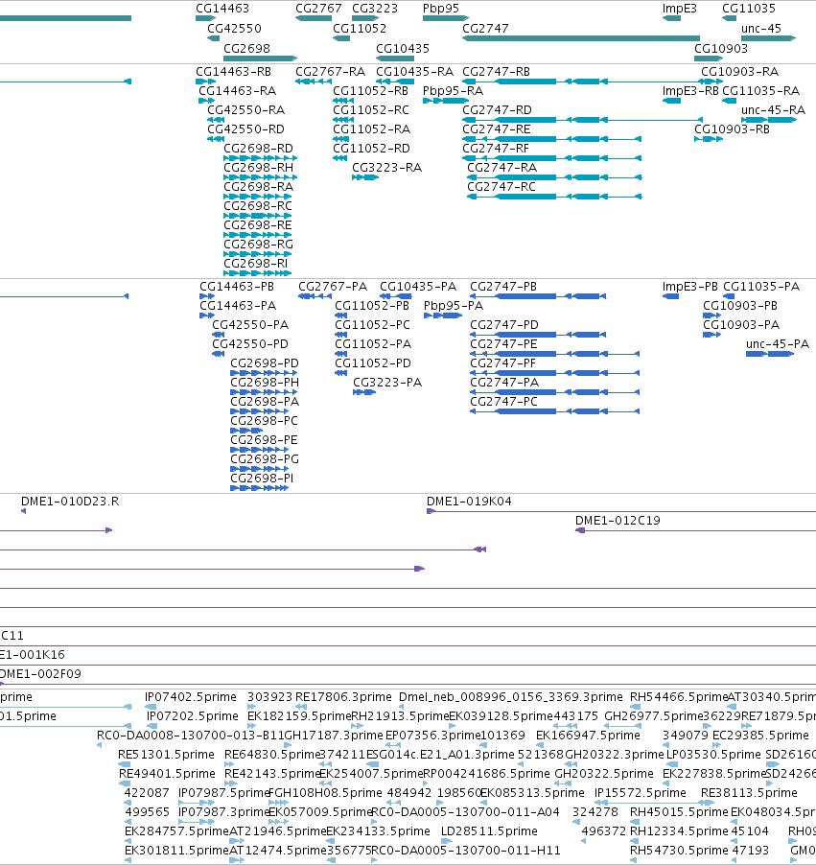816x865 pixels.
Task: Click the CG2698-PI protein label
Action: pos(262,479)
